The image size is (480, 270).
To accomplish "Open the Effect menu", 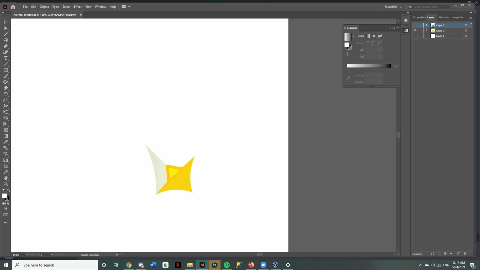I will click(77, 7).
